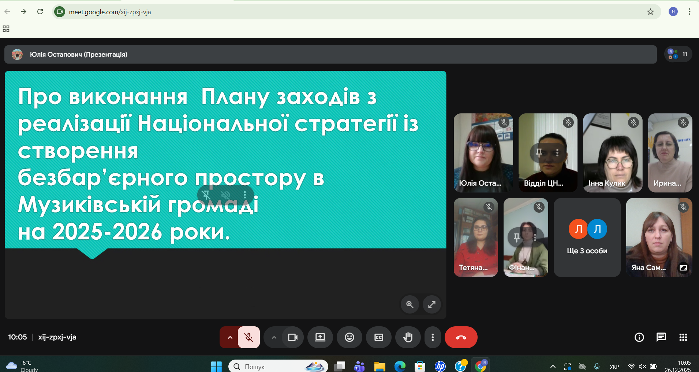Toggle closed captions
The width and height of the screenshot is (699, 372).
[x=379, y=337]
